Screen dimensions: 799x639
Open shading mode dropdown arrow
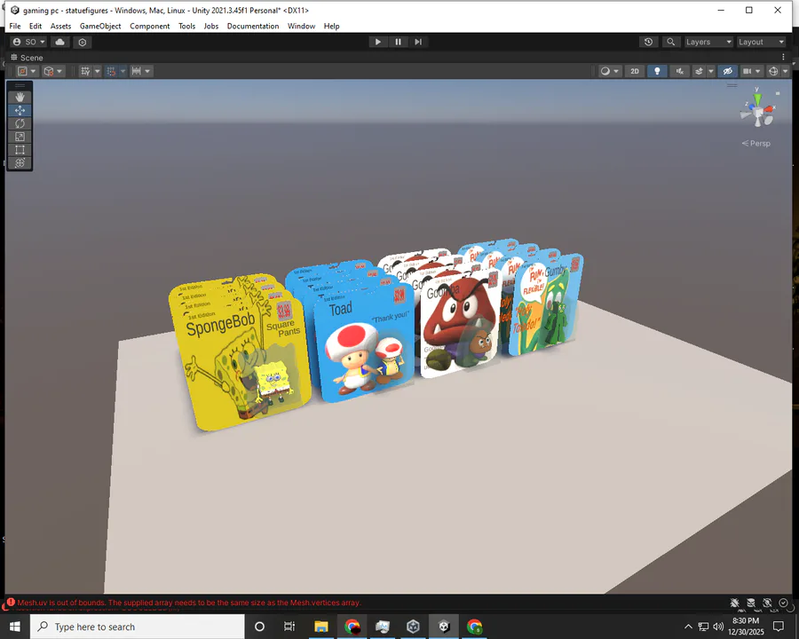coord(616,71)
